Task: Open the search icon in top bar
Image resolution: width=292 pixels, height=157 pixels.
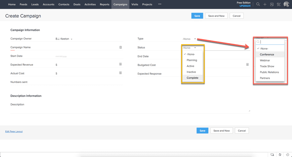Action: (258, 4)
